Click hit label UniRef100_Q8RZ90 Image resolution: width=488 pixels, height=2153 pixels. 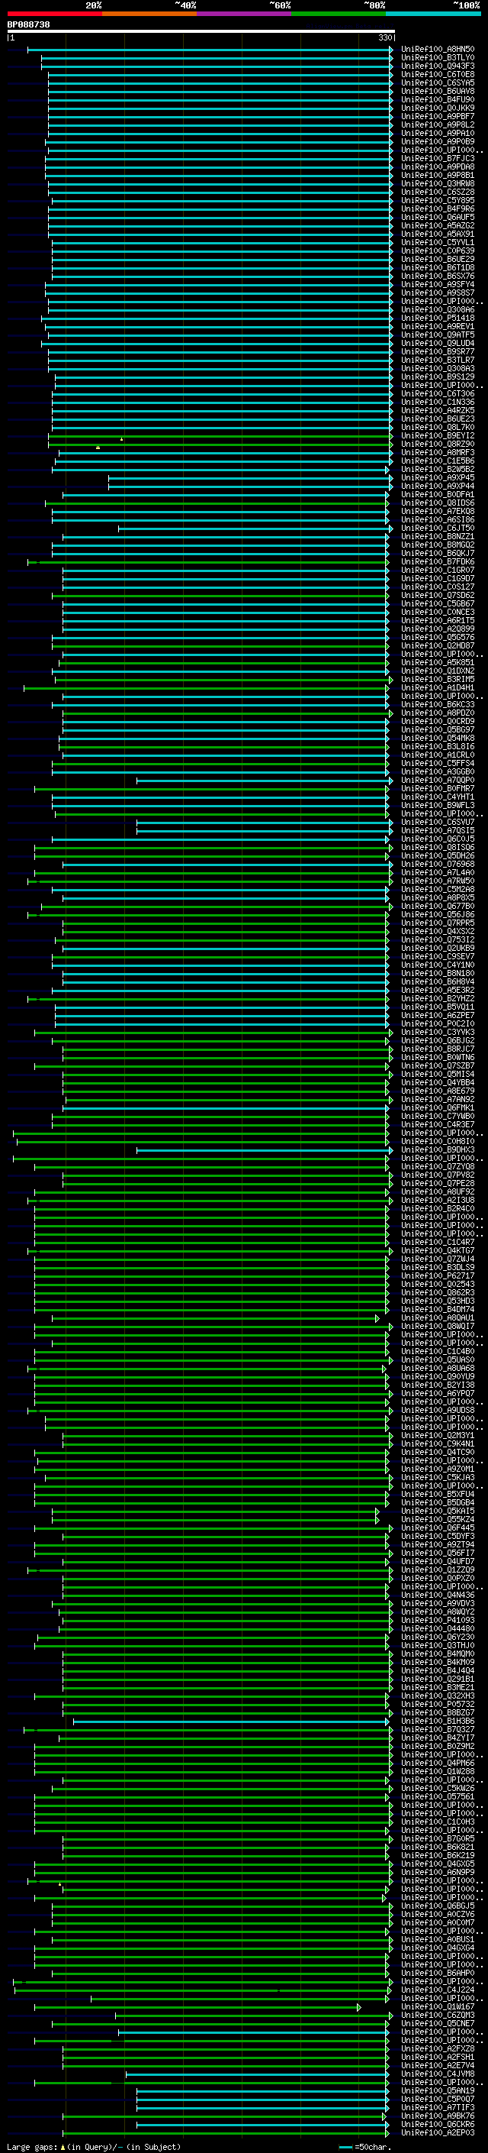point(438,444)
